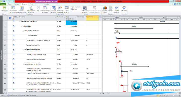The width and height of the screenshot is (181, 97).
Task: Open Información del proyecto
Action: (x=13, y=10)
